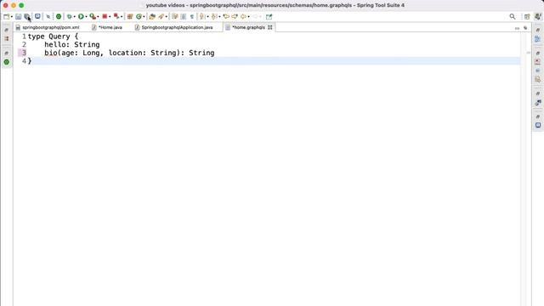Click the Search flashlight toolbar icon
The width and height of the screenshot is (544, 306).
pos(161,16)
